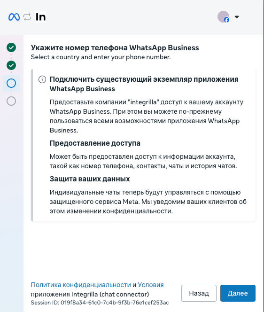Expand the account dropdown arrow
The height and width of the screenshot is (312, 264).
tap(237, 17)
